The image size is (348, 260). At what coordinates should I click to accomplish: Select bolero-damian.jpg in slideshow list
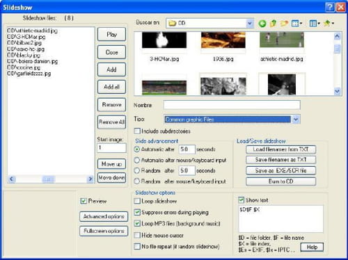click(32, 61)
